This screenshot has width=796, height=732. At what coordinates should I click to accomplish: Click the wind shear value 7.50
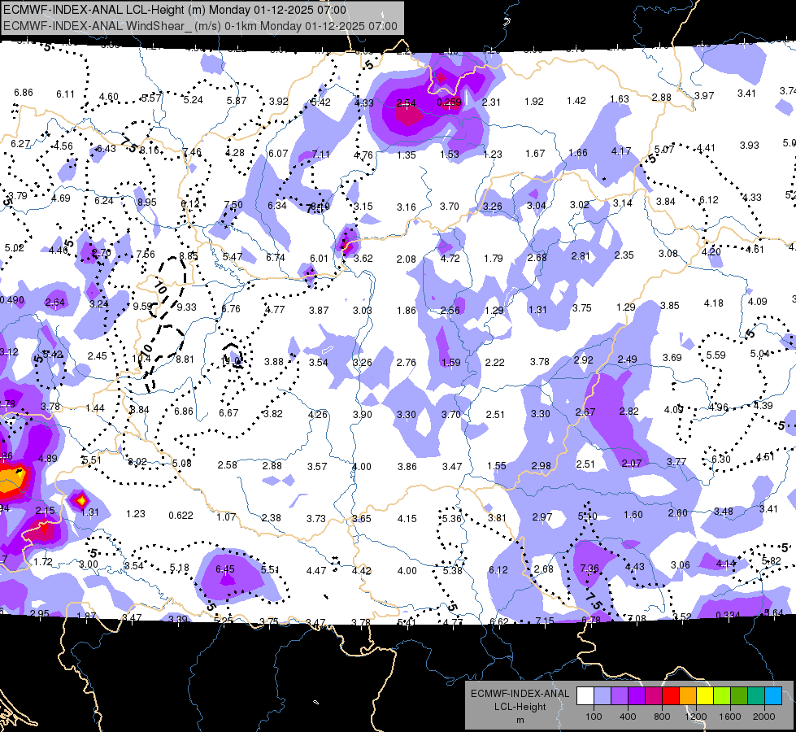point(233,205)
